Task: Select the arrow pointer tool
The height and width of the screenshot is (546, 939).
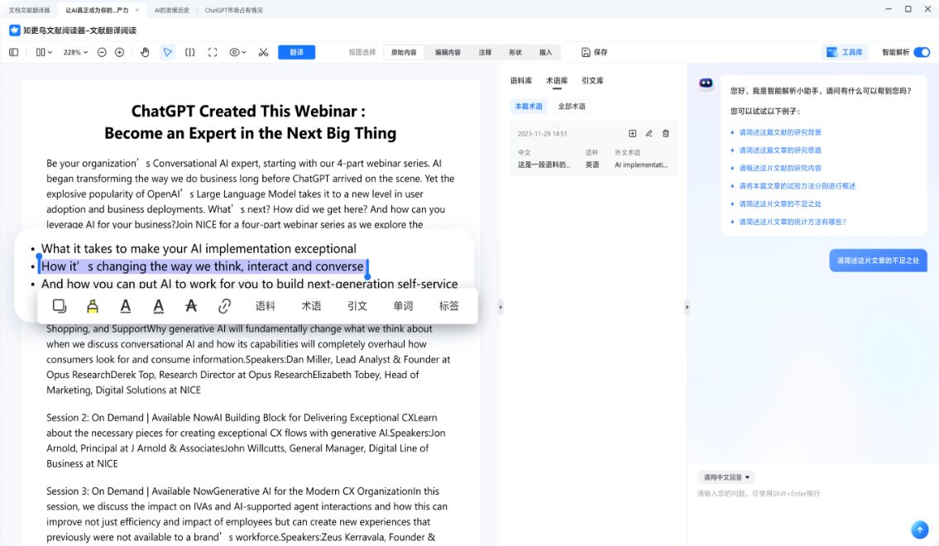Action: coord(168,53)
